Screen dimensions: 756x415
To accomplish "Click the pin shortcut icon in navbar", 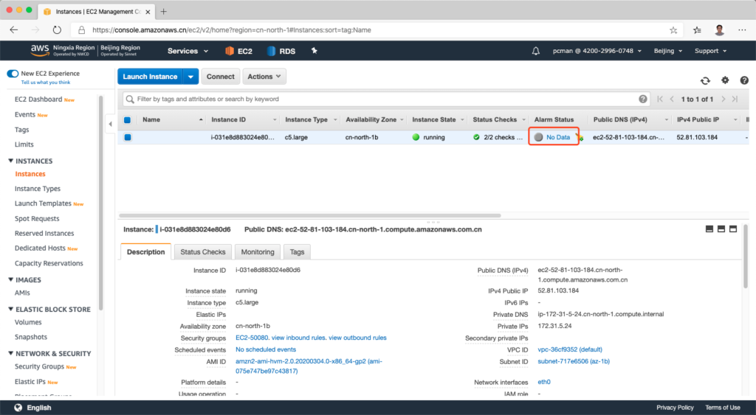I will coord(314,51).
